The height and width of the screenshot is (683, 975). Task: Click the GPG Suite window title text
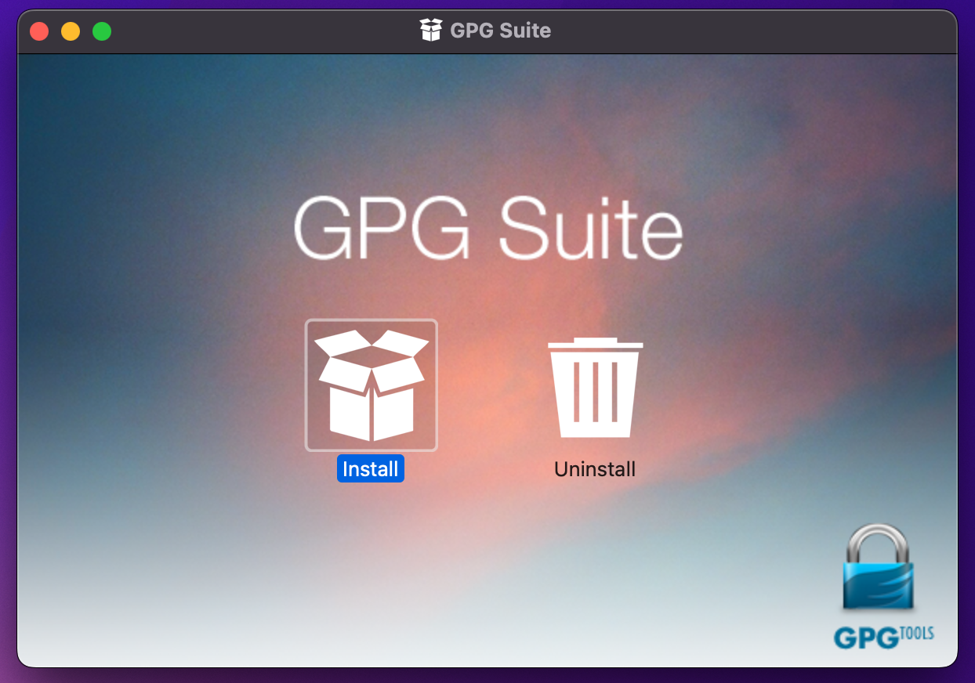(x=500, y=31)
